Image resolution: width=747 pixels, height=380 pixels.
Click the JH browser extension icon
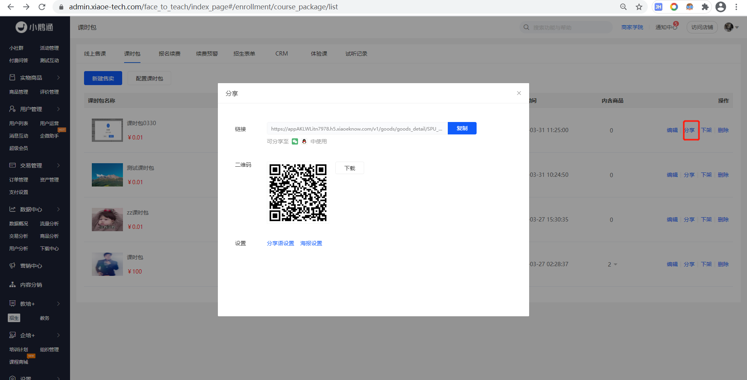[658, 7]
